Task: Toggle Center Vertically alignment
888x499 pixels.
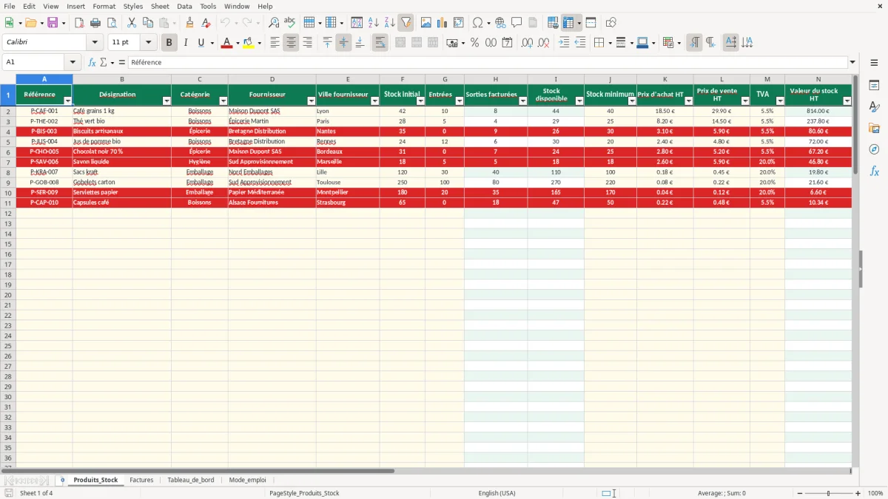Action: [x=343, y=43]
